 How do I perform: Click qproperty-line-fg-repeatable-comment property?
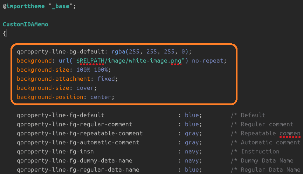(x=80, y=133)
